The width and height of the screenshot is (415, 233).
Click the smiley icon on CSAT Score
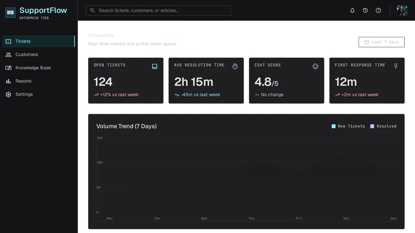click(315, 66)
